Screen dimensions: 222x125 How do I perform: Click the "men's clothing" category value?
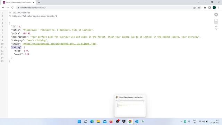point(37,40)
